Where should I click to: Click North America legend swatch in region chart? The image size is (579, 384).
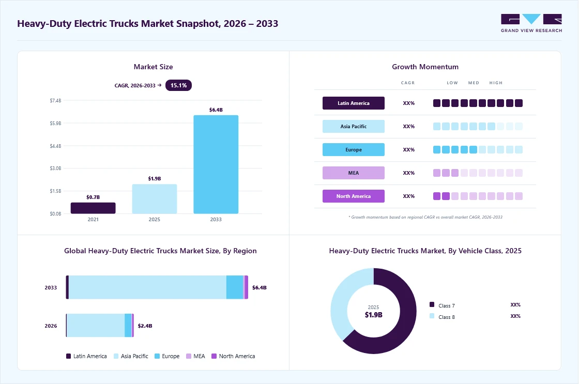tap(214, 356)
